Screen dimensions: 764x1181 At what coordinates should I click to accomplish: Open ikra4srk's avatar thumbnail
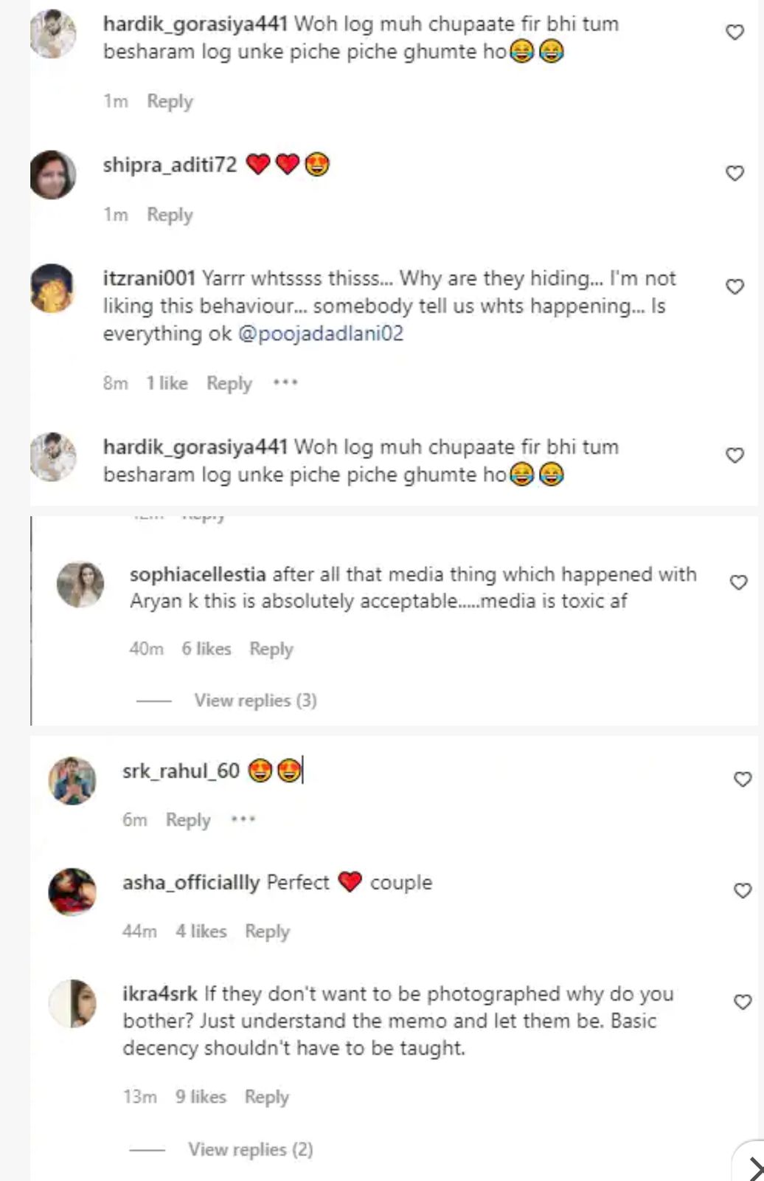[x=72, y=1004]
